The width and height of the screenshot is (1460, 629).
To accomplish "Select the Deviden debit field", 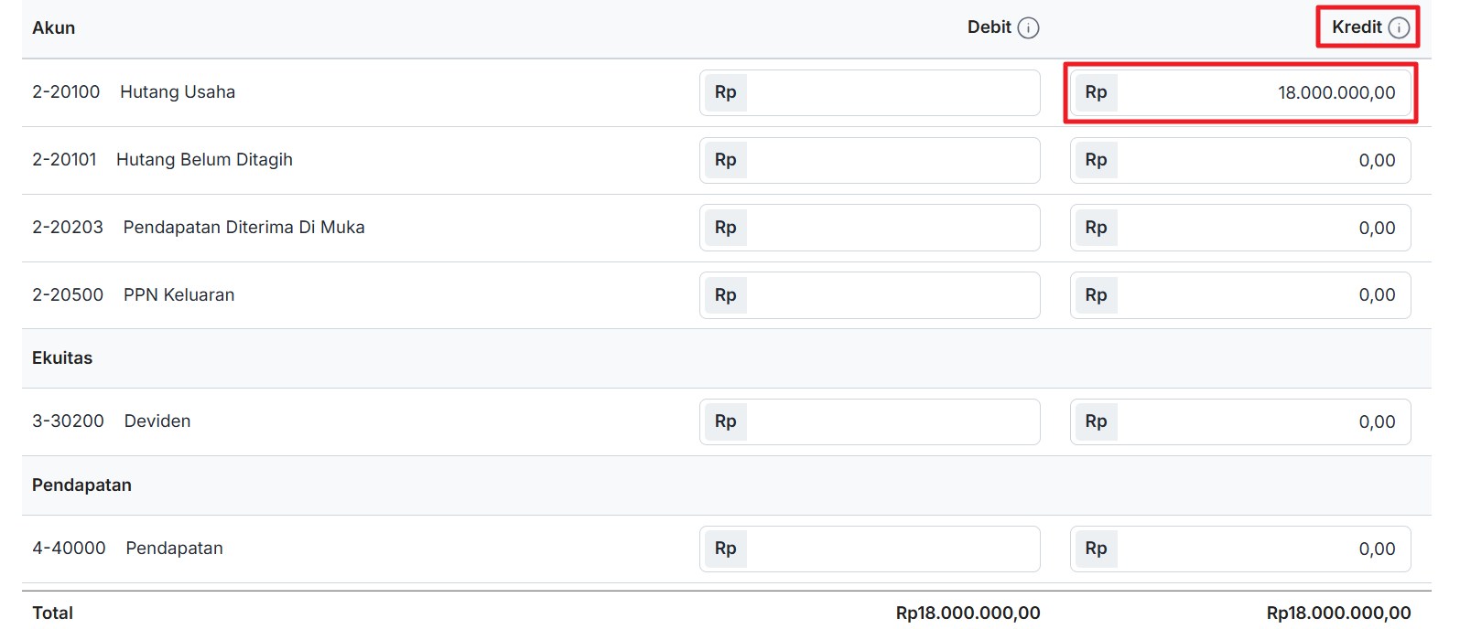I will tap(870, 421).
